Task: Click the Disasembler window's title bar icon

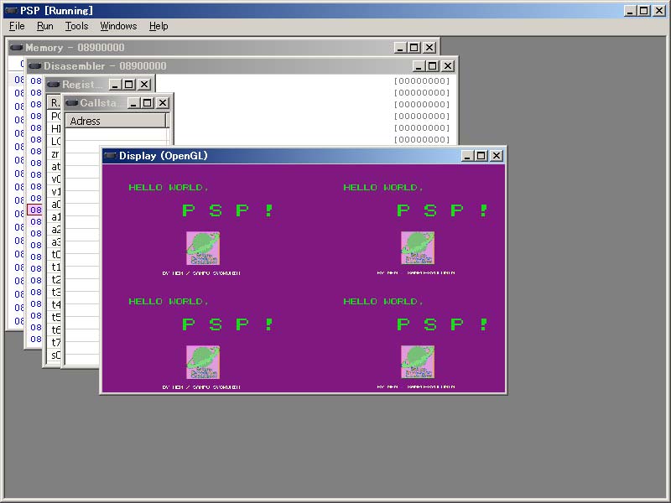Action: point(34,66)
